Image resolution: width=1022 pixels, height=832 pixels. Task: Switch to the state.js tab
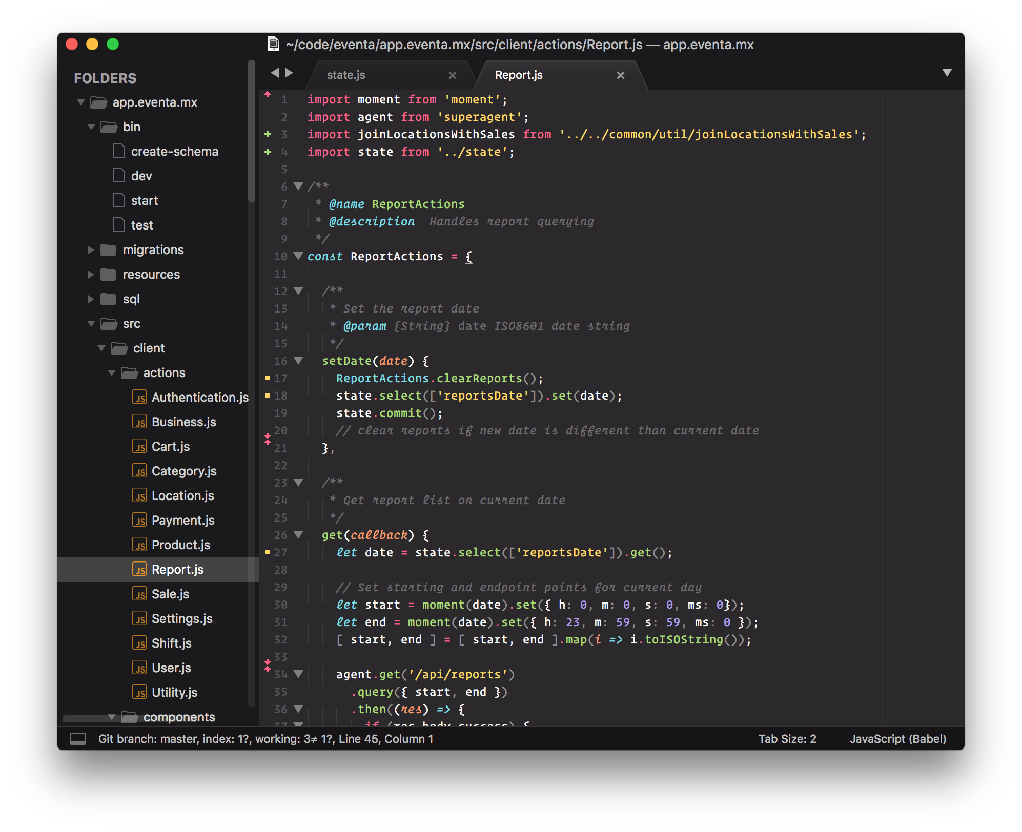tap(346, 74)
